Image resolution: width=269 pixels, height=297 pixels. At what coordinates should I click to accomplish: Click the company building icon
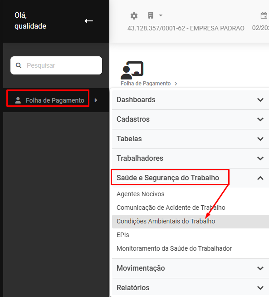click(x=151, y=15)
